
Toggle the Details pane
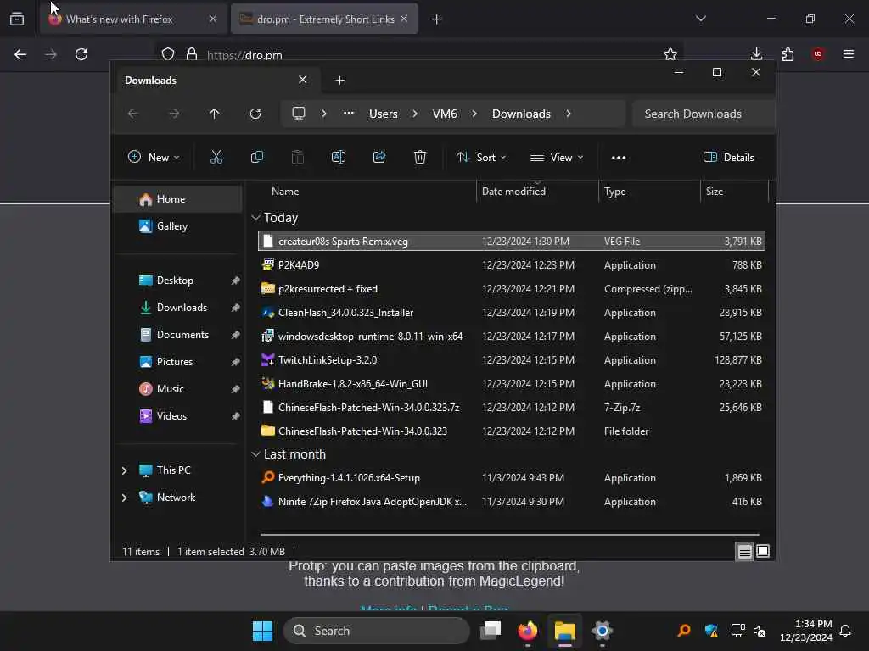pos(729,157)
